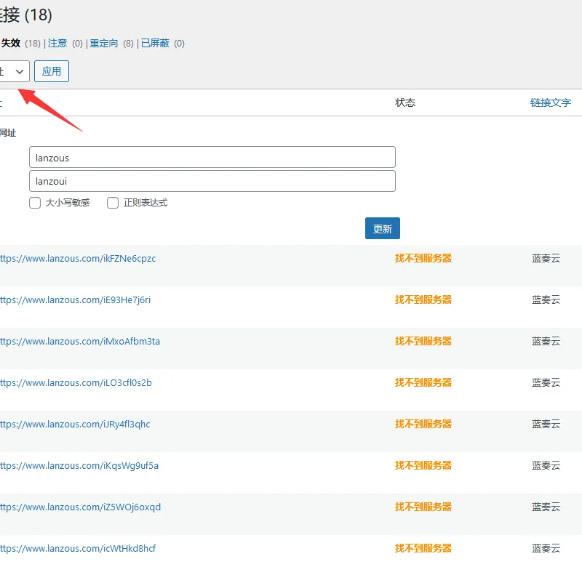
Task: Click 蓝奏云 link text in iMxoAfbm3ta row
Action: coord(546,342)
